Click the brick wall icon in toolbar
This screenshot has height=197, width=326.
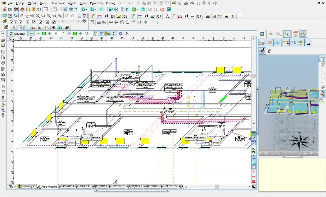(x=23, y=9)
